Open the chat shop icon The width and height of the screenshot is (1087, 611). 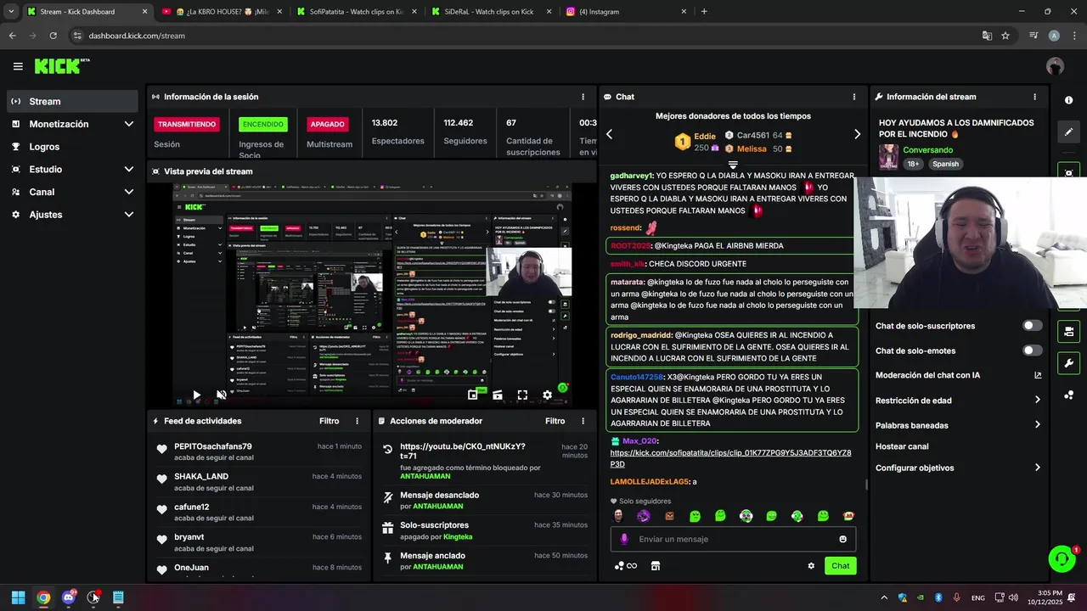655,566
